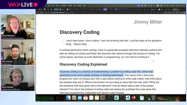
Task: Open the History menu
Action: (x=58, y=6)
